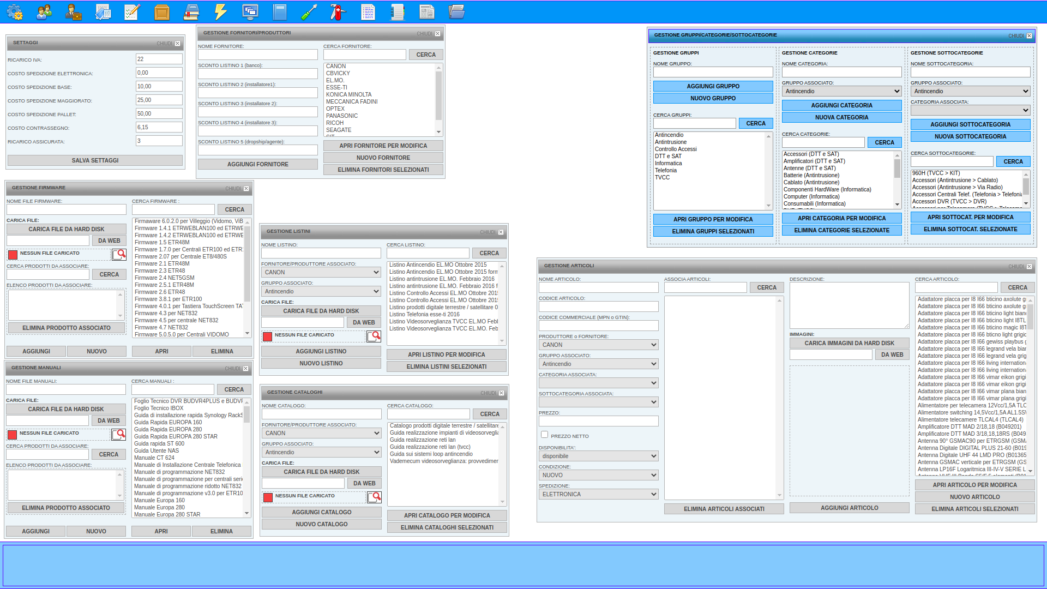Toggle the Prezzo Netto checkbox
The width and height of the screenshot is (1047, 589).
pyautogui.click(x=544, y=435)
